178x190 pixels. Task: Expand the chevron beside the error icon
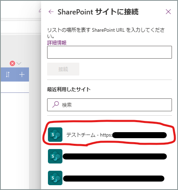pos(19,63)
